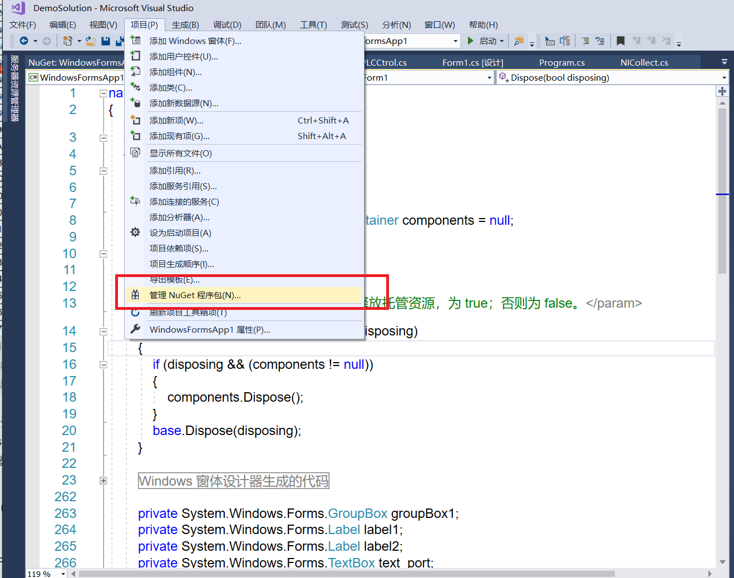Select 管理 NuGet 程序包(N)... menu entry

pos(245,295)
